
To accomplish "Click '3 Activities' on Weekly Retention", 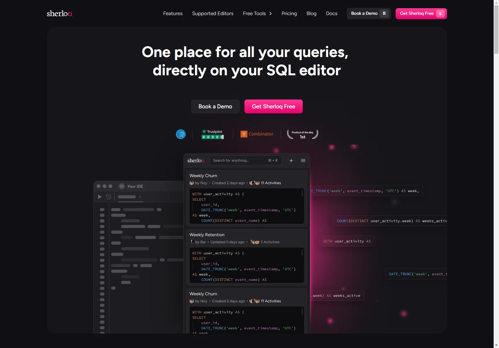I will click(x=270, y=242).
